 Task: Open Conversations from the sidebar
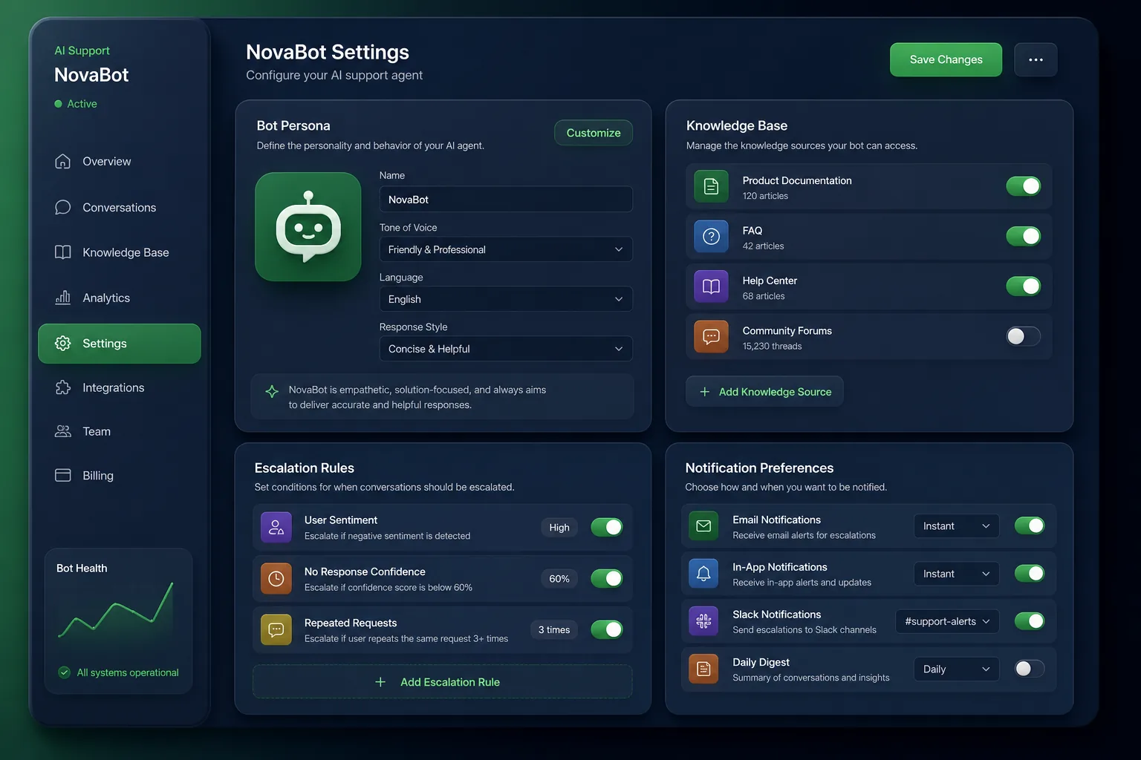[120, 207]
